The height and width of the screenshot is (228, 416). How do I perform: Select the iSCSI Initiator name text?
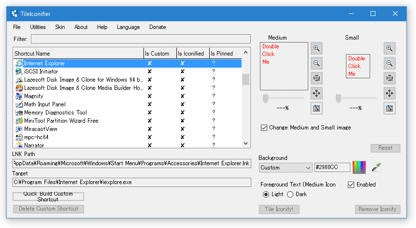tap(41, 71)
